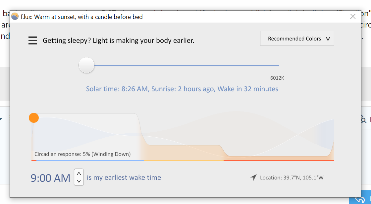Increase earliest wake time with up arrow
The image size is (371, 204).
tap(79, 173)
